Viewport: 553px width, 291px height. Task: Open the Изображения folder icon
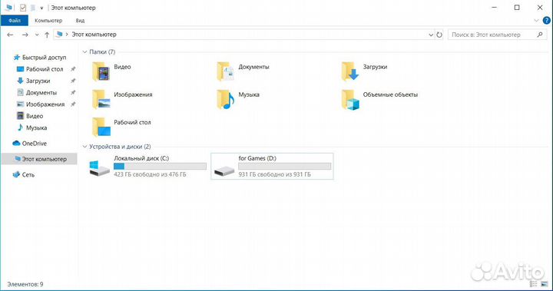click(x=101, y=99)
